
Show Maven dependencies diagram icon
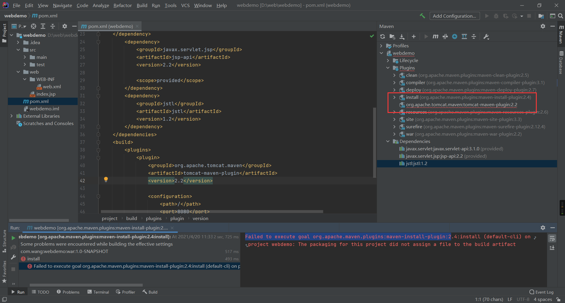point(464,36)
